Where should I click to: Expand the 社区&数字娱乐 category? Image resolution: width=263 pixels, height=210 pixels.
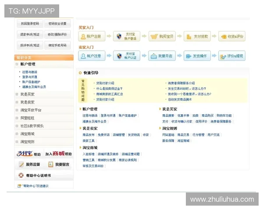(x=17, y=126)
